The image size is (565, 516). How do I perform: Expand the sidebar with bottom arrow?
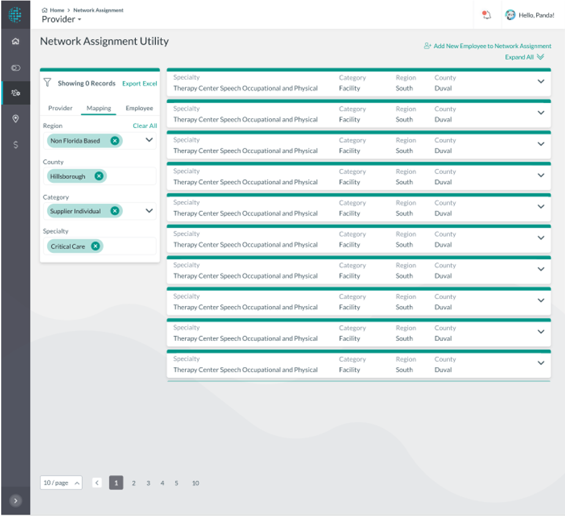[15, 501]
